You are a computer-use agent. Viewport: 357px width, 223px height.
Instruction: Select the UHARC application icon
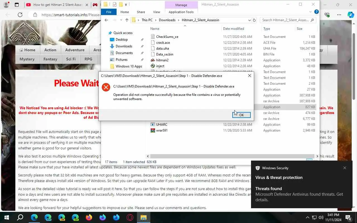[x=153, y=125]
